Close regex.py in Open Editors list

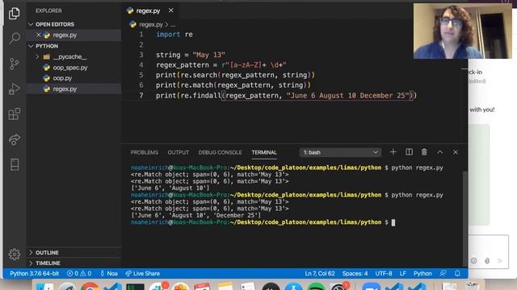39,35
